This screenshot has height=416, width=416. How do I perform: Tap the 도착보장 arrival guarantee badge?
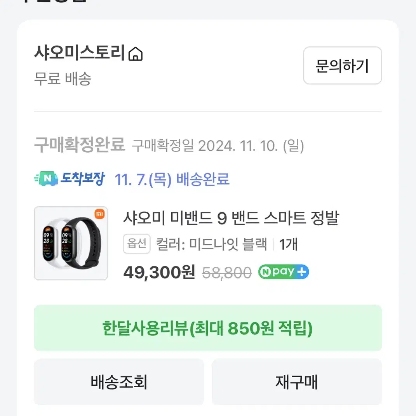point(70,179)
